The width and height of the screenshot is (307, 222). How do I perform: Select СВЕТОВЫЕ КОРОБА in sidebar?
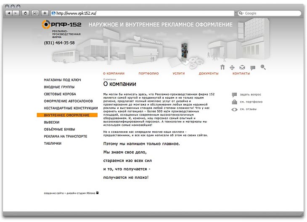(60, 94)
